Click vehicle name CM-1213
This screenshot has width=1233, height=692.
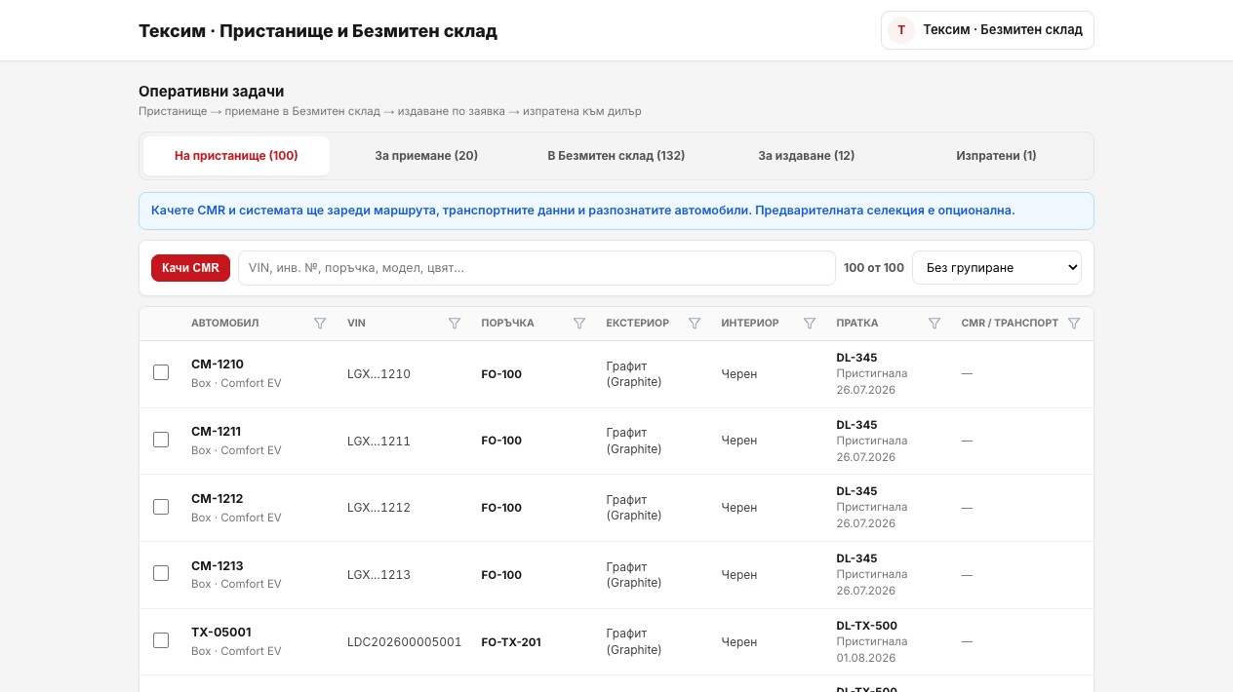click(218, 566)
